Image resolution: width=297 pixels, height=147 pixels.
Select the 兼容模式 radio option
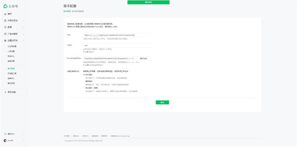click(x=84, y=81)
